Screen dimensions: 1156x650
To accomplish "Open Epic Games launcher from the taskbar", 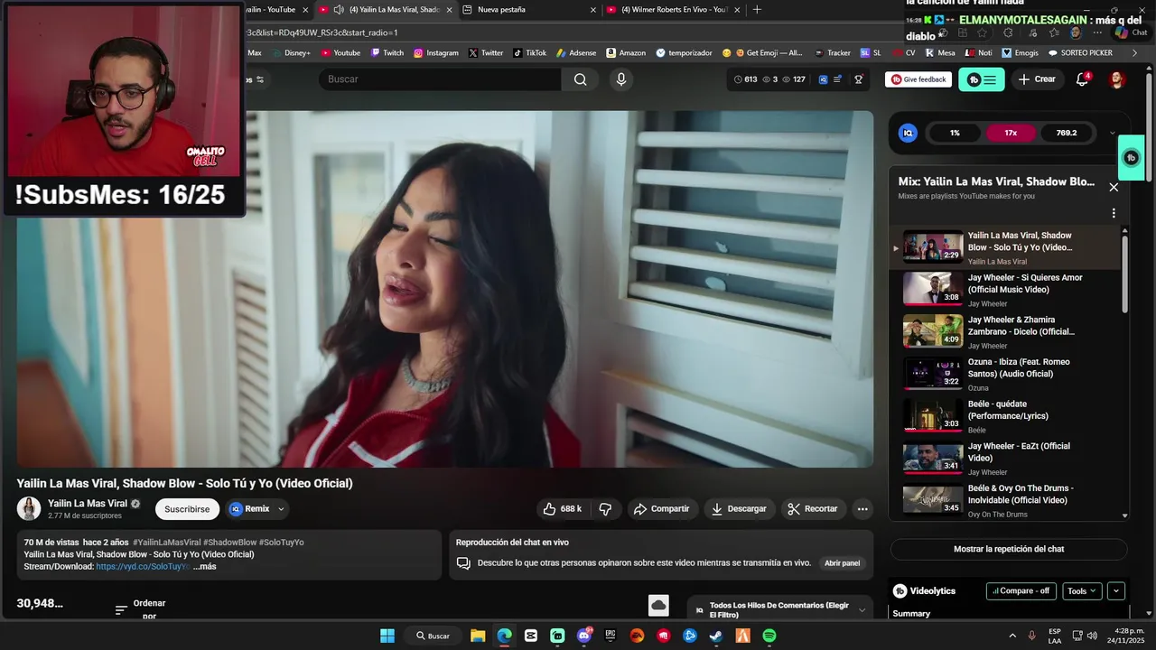I will [x=611, y=636].
